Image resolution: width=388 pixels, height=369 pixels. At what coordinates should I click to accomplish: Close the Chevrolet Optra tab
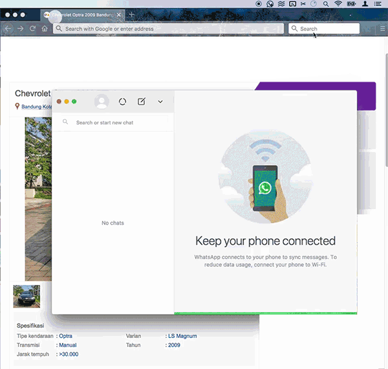(x=119, y=15)
